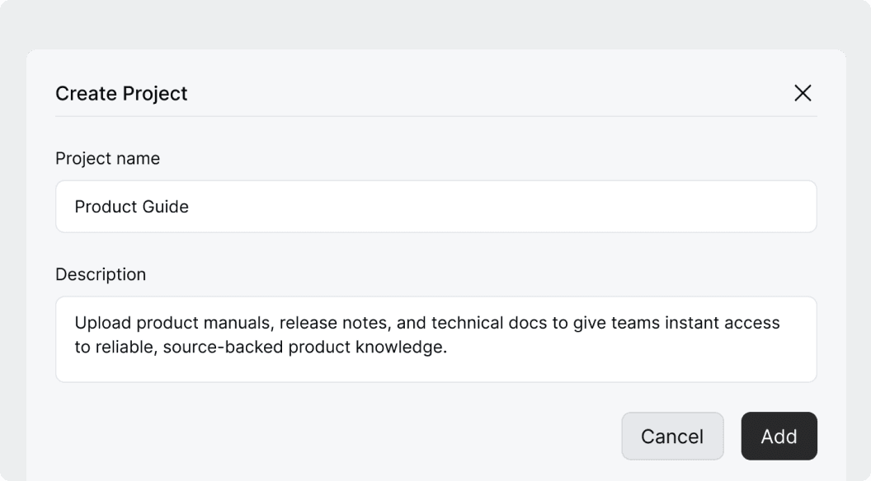Cancel project creation

[x=672, y=436]
